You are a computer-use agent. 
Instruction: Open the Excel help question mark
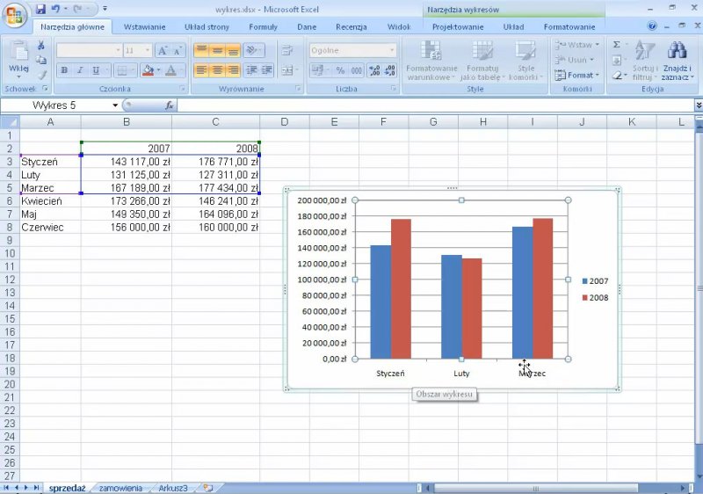tap(652, 26)
